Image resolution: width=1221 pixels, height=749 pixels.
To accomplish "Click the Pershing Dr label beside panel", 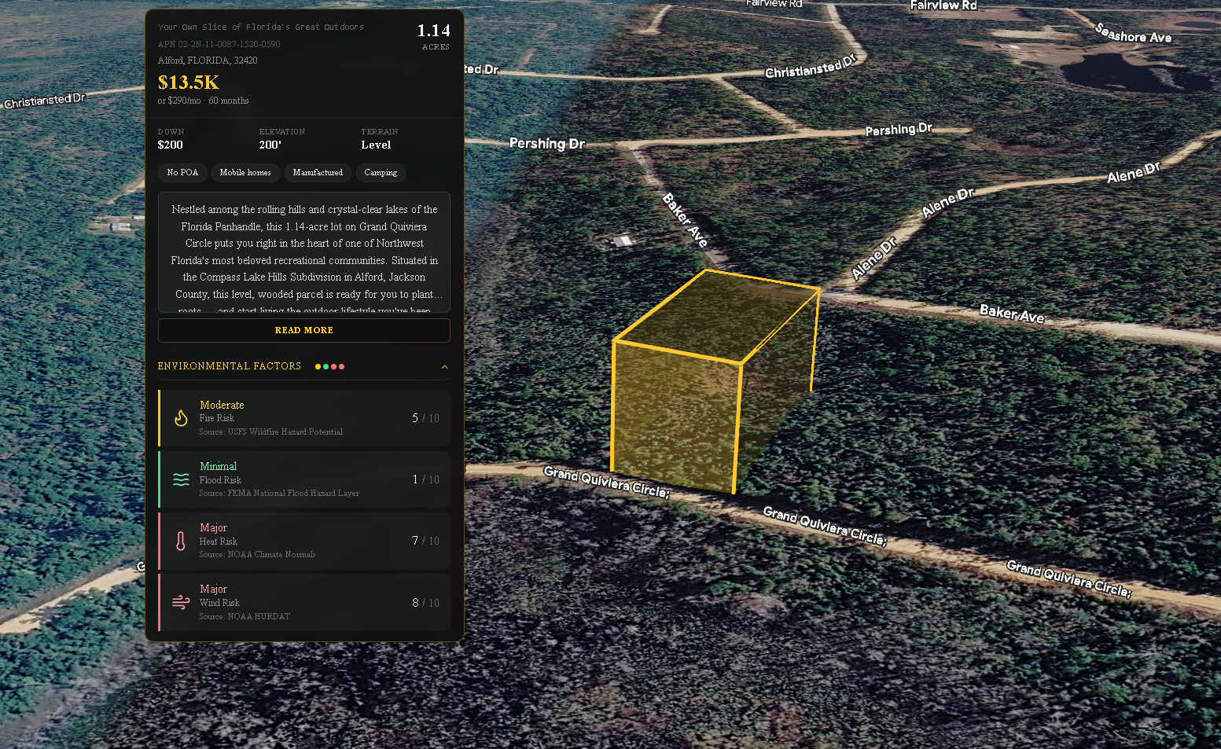I will [547, 143].
